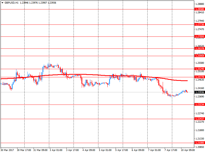Click the red 1.25959 level label
Screen dimensions: 205x153
point(200,56)
